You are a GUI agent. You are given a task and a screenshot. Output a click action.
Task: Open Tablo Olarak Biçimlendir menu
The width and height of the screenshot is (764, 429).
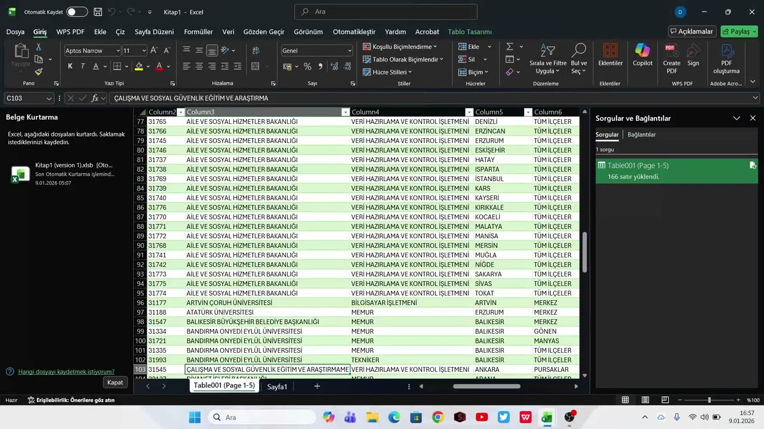click(x=403, y=60)
